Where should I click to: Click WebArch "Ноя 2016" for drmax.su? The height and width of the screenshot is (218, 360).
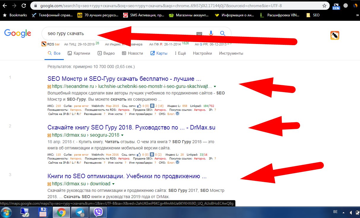point(112,154)
